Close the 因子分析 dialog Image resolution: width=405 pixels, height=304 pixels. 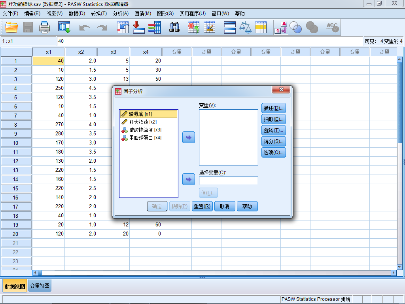tap(281, 90)
